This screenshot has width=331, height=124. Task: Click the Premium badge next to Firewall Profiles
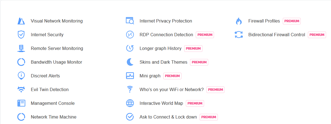[x=292, y=21]
